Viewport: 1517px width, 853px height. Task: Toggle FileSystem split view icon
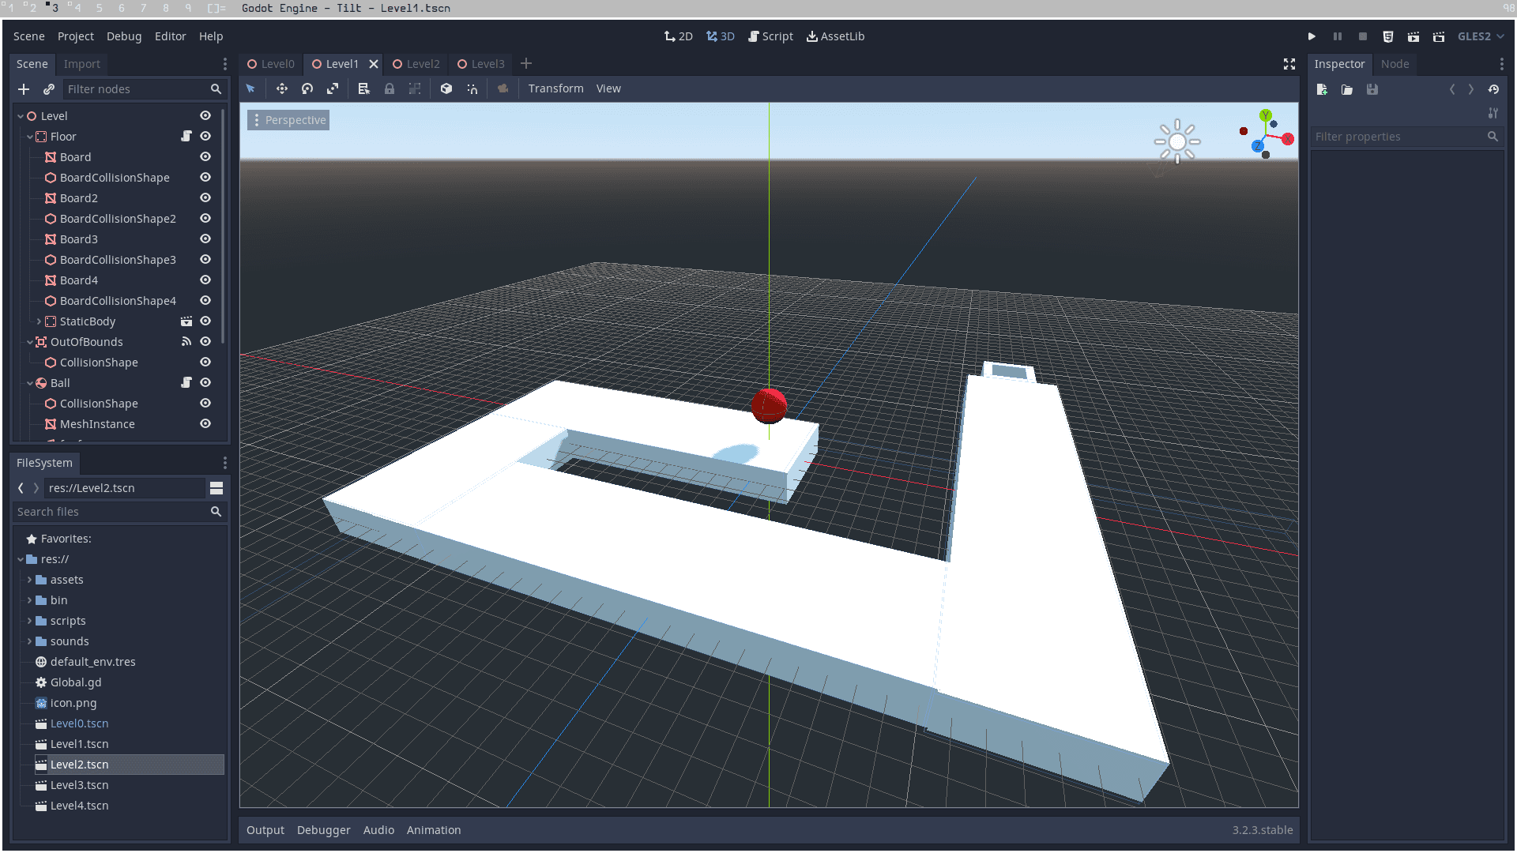click(x=216, y=488)
